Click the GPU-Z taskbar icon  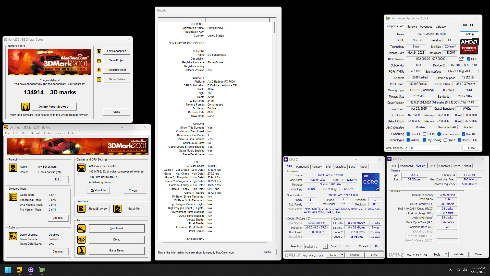point(42,270)
